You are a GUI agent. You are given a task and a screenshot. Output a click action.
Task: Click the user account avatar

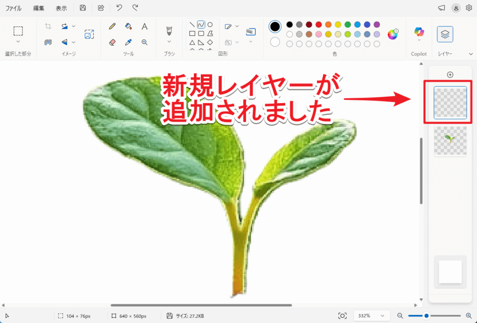[456, 8]
